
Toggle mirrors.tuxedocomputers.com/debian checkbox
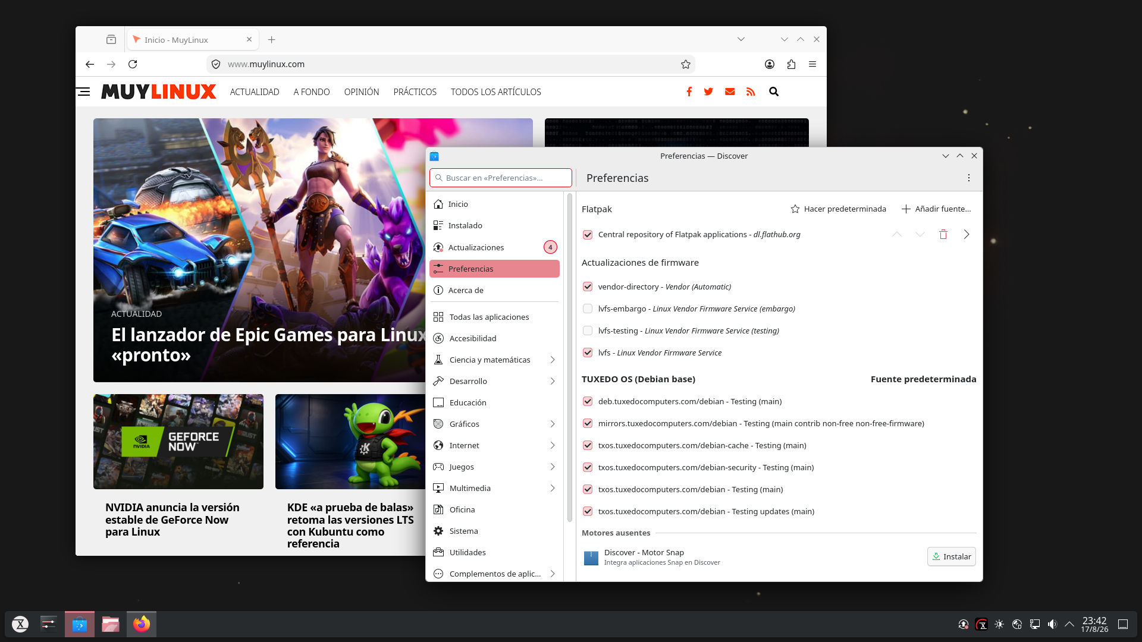pos(588,423)
